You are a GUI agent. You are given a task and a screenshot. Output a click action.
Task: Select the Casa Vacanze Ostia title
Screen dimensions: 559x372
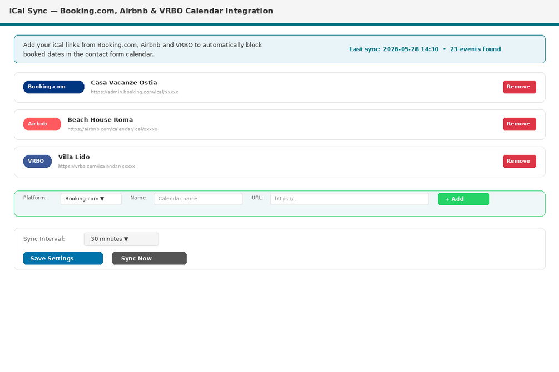point(124,83)
